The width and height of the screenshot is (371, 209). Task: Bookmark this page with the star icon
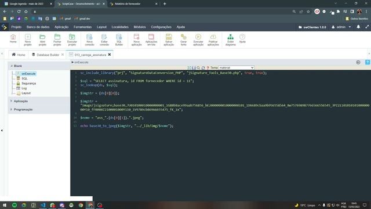[308, 12]
